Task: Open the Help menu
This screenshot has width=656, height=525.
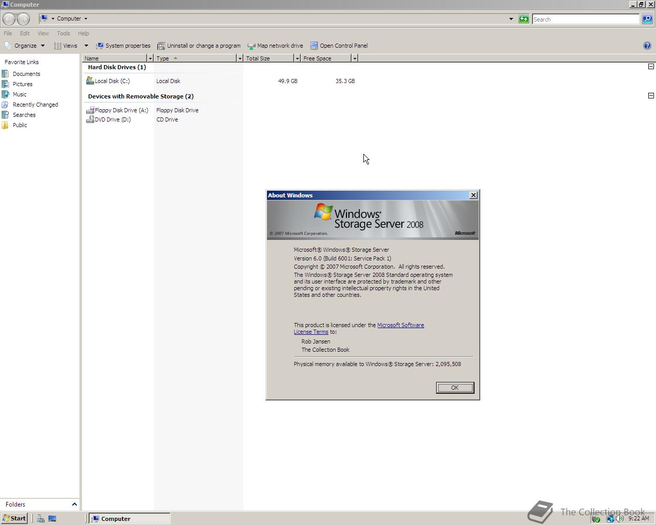Action: click(83, 33)
